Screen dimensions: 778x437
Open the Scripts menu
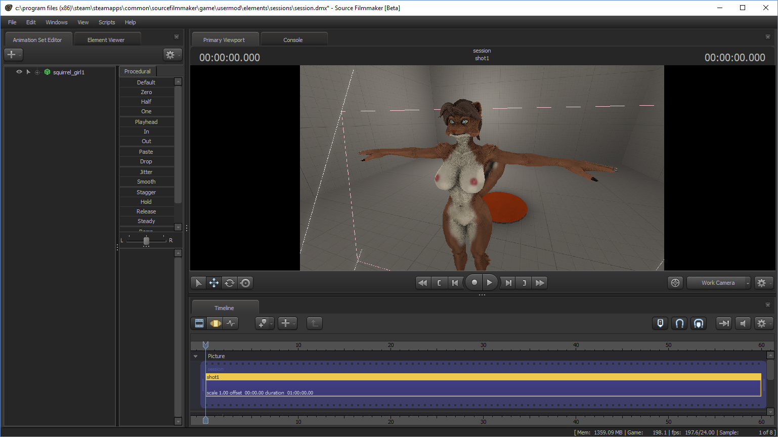(107, 22)
